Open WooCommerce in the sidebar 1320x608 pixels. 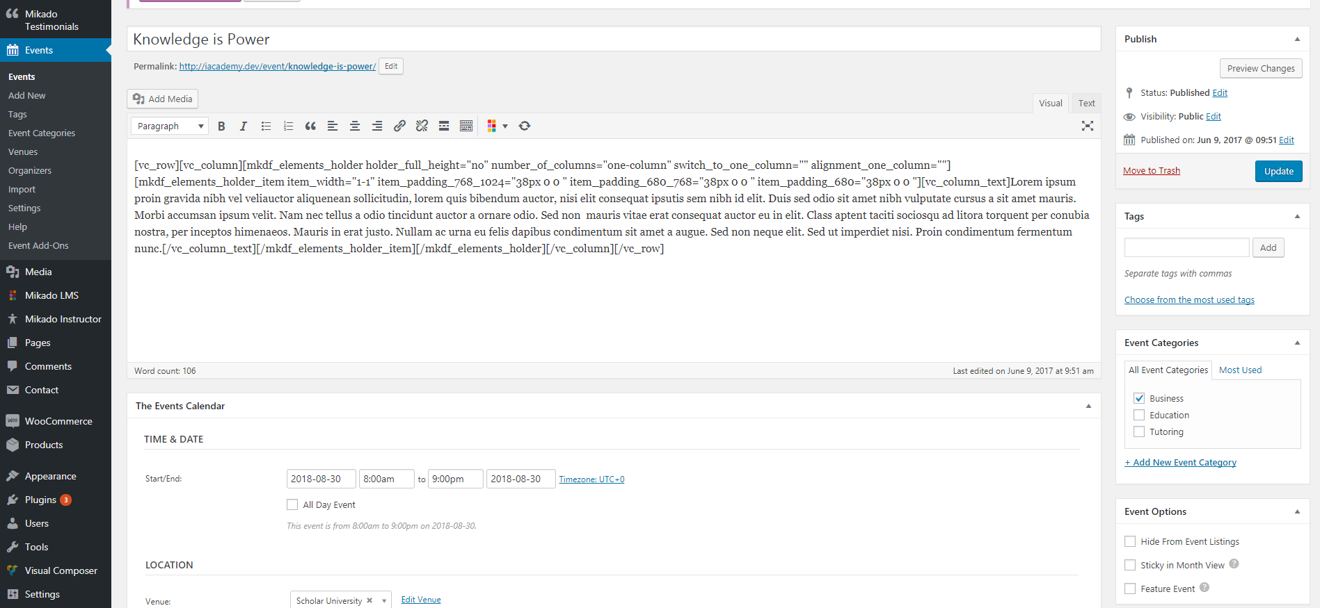coord(56,421)
